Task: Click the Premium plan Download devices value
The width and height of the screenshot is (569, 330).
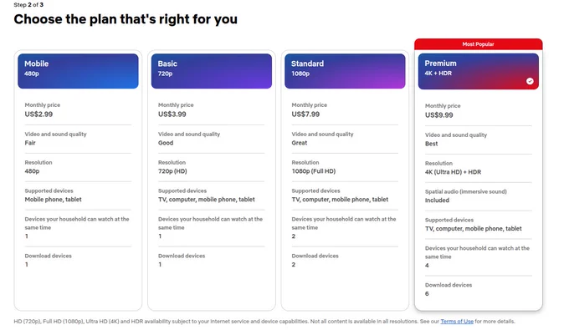Action: click(x=427, y=294)
